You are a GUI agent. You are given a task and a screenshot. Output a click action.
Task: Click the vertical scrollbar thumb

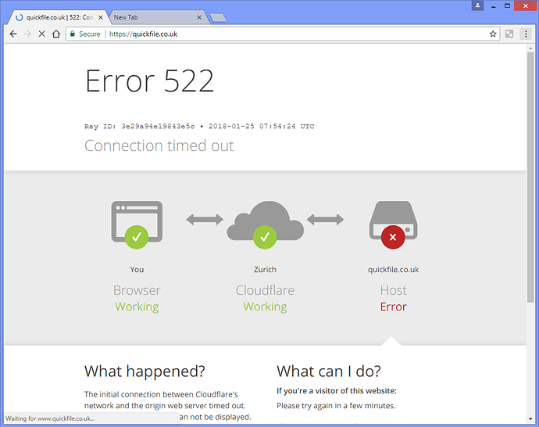click(530, 178)
